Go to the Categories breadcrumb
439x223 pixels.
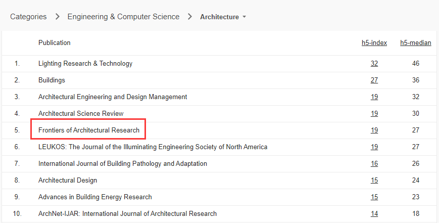point(28,17)
